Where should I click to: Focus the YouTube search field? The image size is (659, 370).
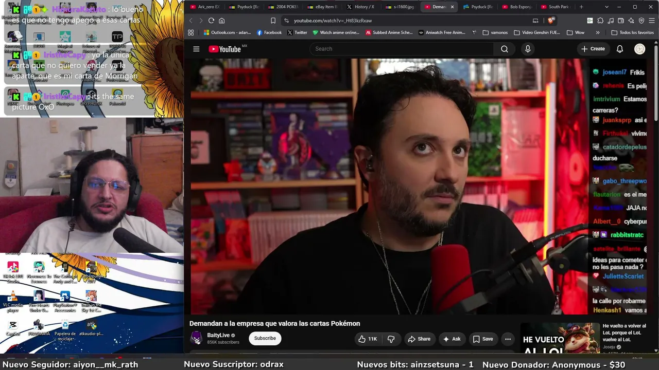coord(402,49)
